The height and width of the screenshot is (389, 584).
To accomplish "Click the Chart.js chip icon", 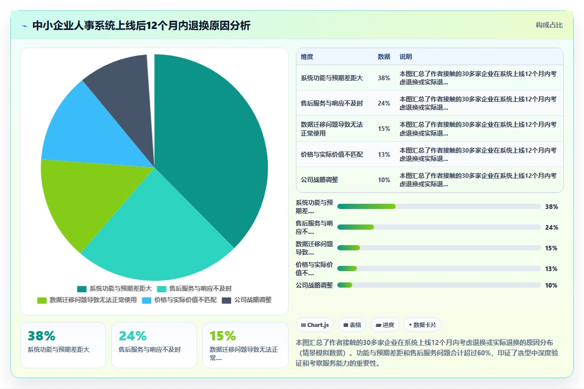I will point(303,325).
